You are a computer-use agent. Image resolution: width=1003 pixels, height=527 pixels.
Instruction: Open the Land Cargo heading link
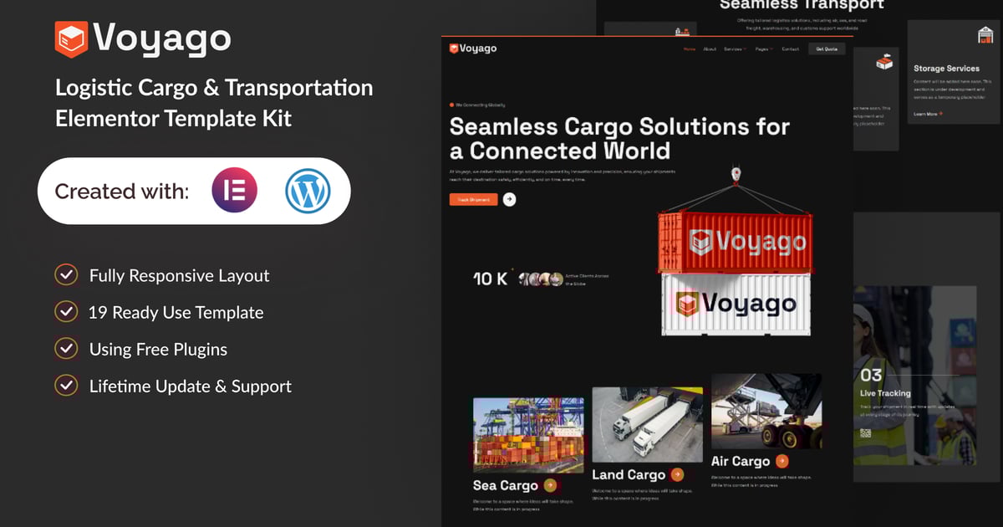(629, 474)
